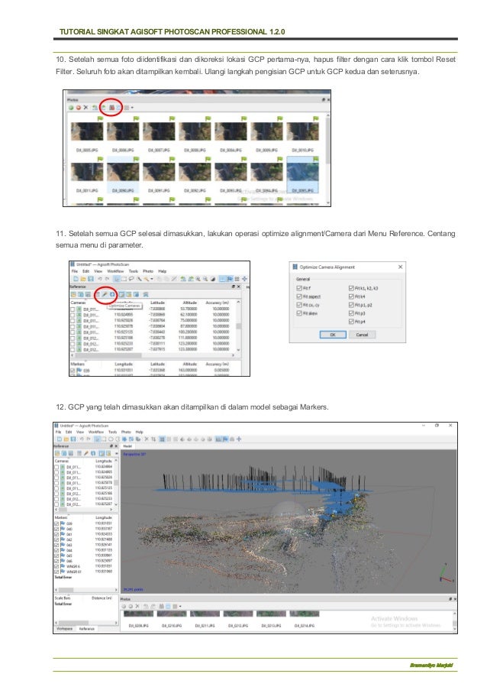The height and width of the screenshot is (690, 487).
Task: Expand the Reference toolbar overflow arrow in bottom window
Action: point(117,453)
